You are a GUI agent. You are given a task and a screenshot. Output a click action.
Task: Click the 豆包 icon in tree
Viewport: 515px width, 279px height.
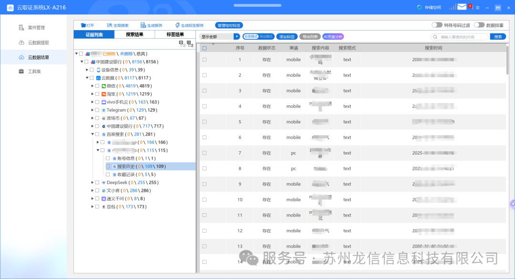(103, 207)
